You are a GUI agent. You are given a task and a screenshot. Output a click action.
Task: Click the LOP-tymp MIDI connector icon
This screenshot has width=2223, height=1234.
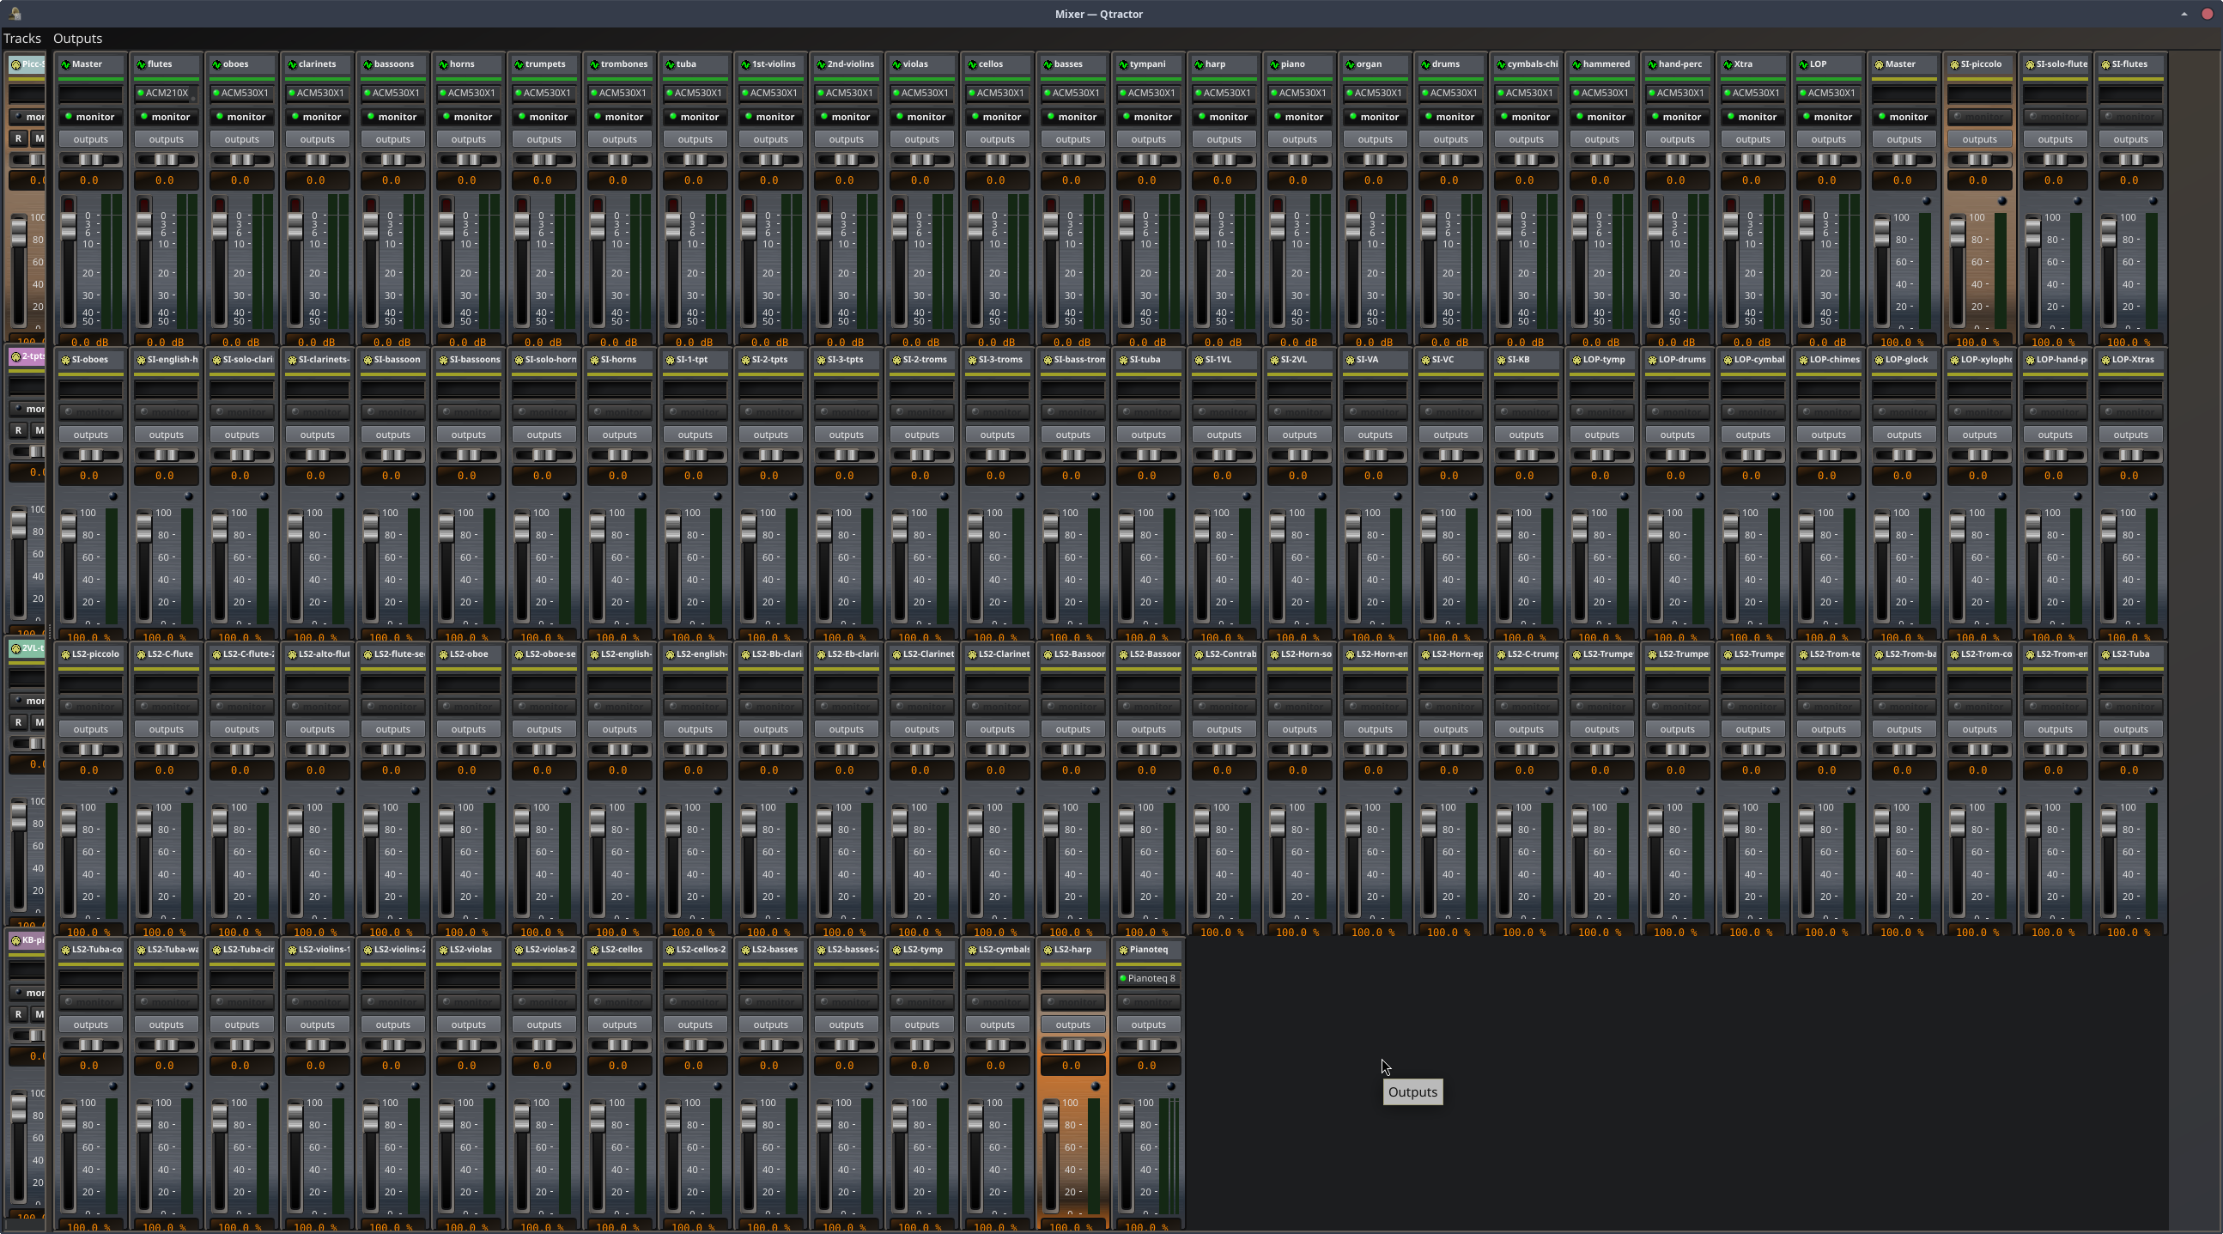coord(1576,360)
